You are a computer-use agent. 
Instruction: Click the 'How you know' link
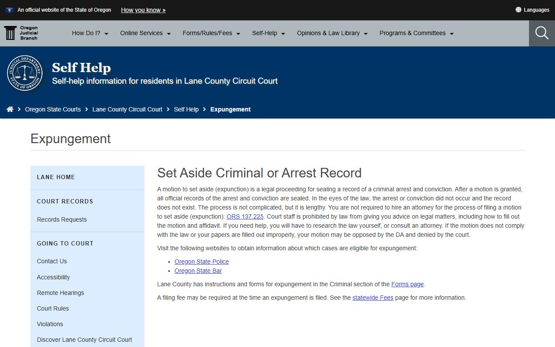(143, 10)
